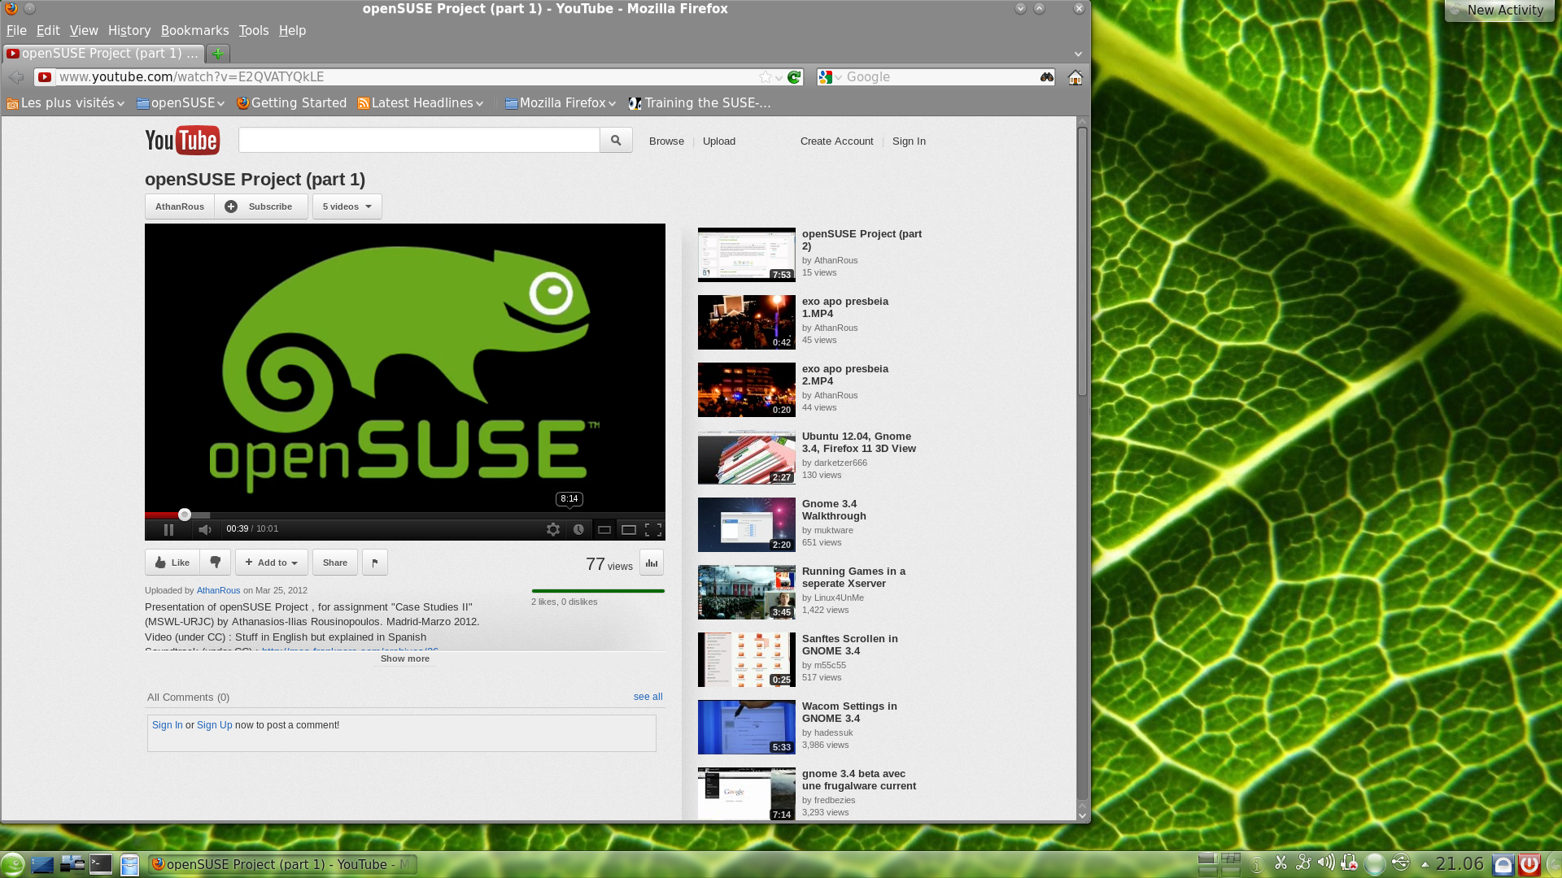Click the AthanRous uploader link

[x=218, y=590]
